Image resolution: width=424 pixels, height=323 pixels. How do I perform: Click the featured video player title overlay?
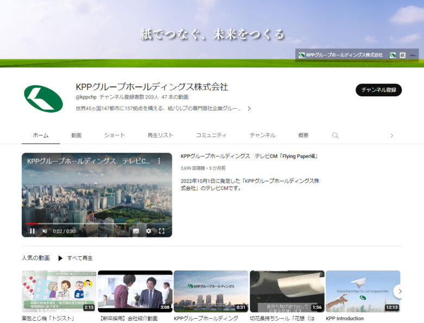coord(89,161)
